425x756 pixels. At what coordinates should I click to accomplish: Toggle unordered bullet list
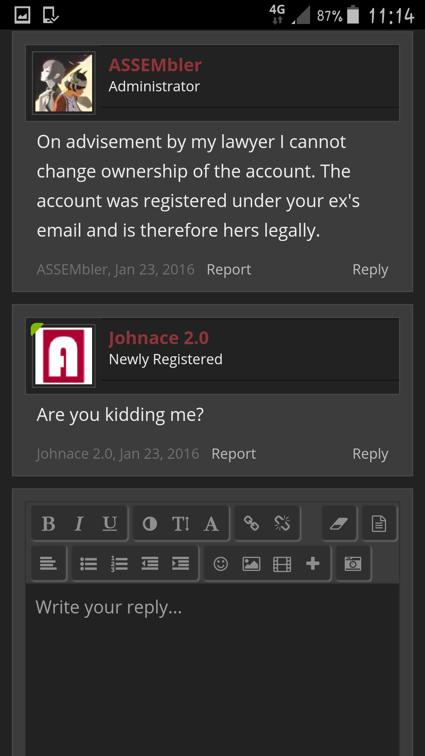[89, 563]
